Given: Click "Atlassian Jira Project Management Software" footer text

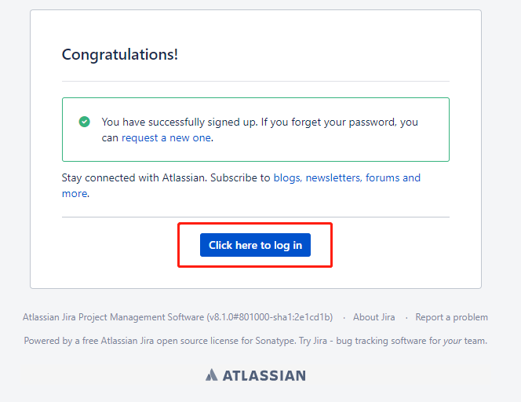Looking at the screenshot, I should pos(113,317).
